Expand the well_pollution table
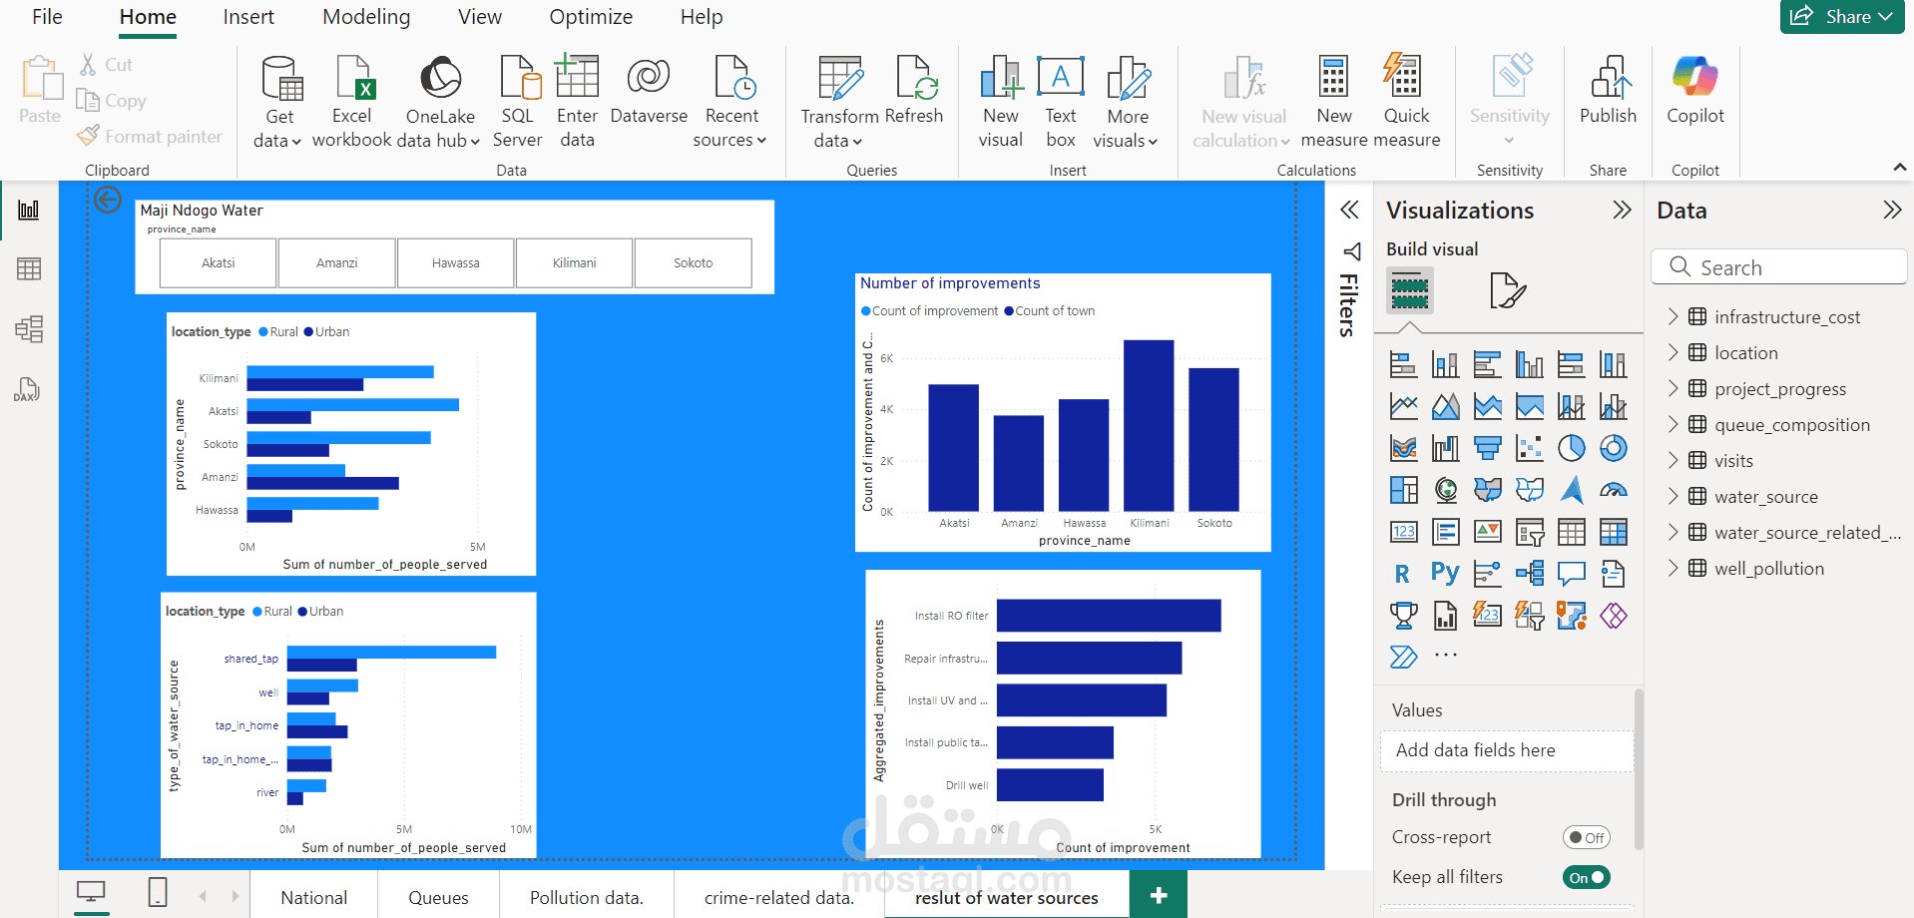 pyautogui.click(x=1674, y=569)
